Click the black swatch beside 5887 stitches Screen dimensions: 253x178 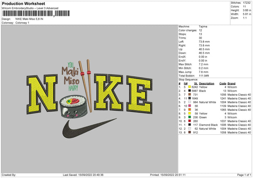click(190, 91)
